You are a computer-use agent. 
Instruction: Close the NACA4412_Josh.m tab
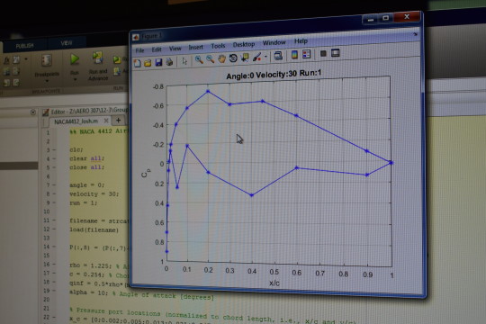(106, 121)
